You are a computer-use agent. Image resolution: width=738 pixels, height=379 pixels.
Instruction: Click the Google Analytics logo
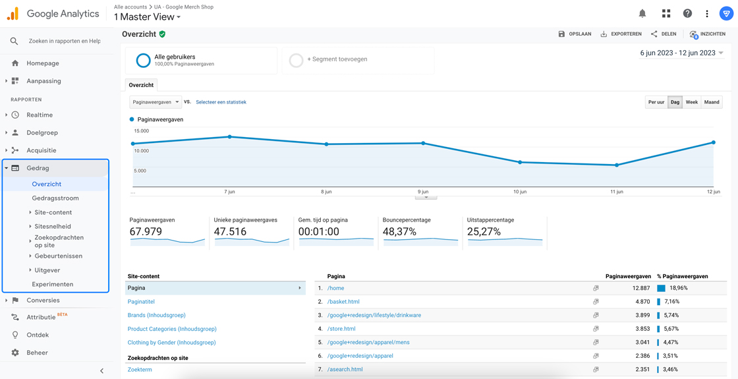tap(13, 13)
